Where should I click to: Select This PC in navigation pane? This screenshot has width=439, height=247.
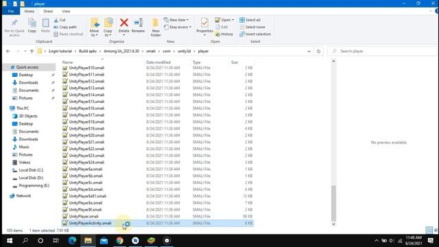(23, 108)
